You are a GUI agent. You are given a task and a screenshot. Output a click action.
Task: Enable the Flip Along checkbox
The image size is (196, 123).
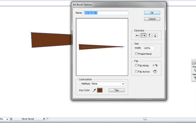pos(136,65)
